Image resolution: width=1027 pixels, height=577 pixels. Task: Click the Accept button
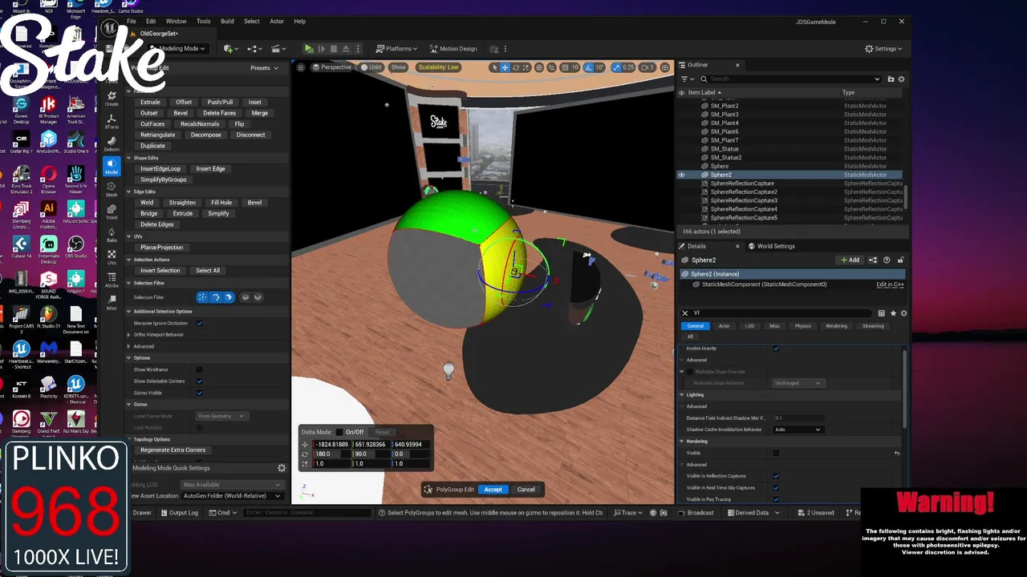(x=493, y=490)
